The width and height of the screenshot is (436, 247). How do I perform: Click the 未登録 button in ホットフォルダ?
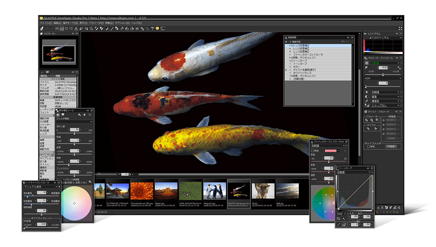click(x=391, y=146)
